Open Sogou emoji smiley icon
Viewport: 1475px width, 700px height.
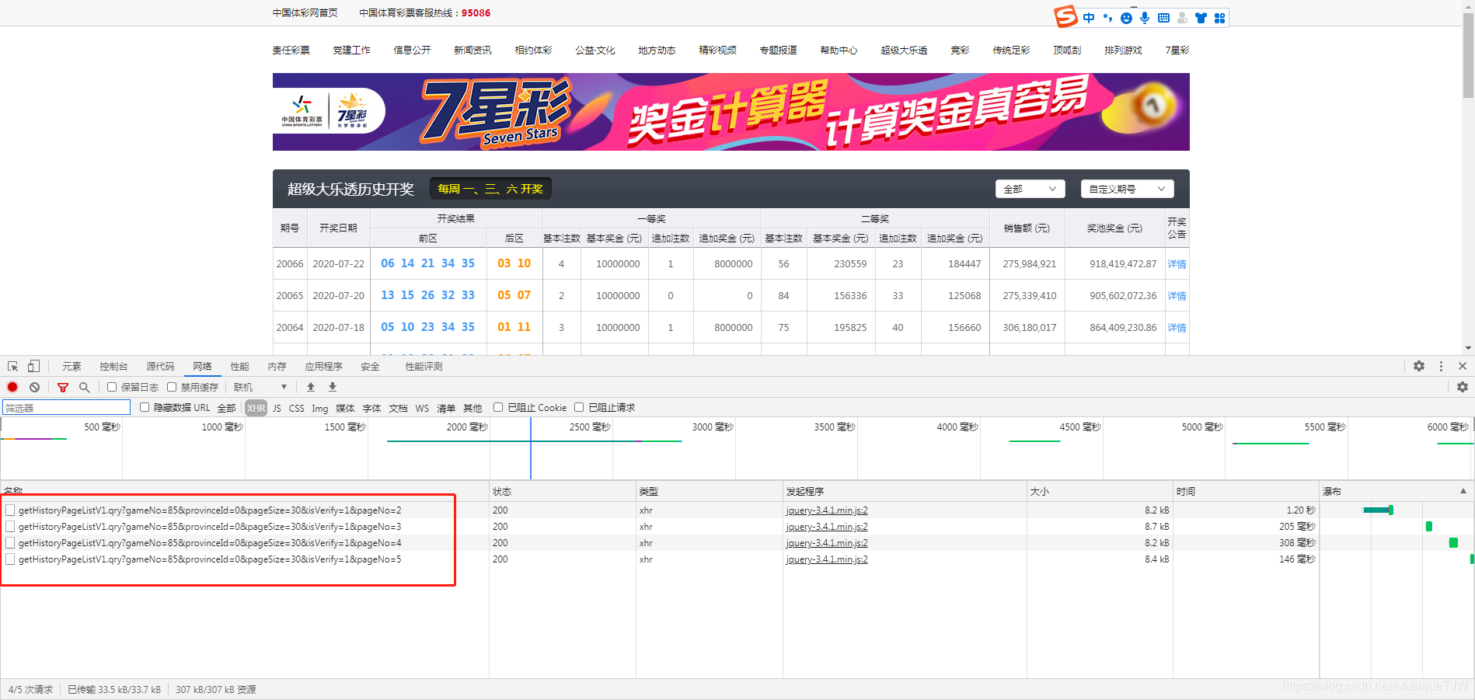(1126, 18)
